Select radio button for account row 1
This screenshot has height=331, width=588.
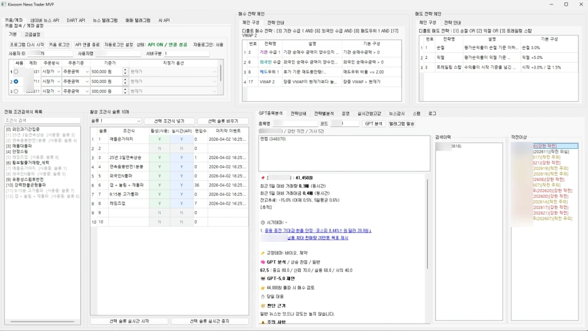16,72
